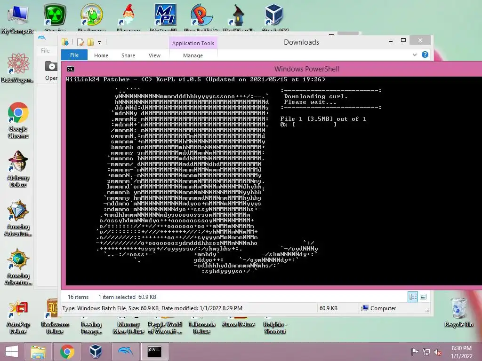Click '16 items' status bar text
The height and width of the screenshot is (361, 482).
tap(78, 297)
